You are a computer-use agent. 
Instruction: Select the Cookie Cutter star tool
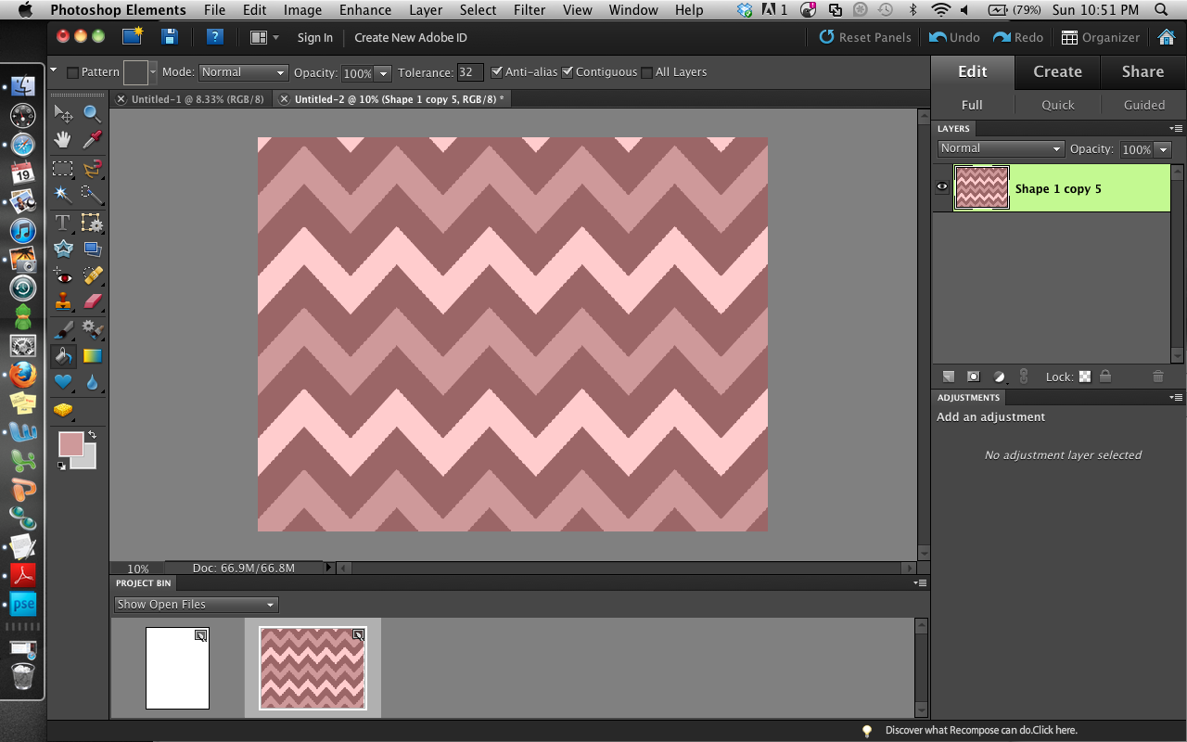(x=63, y=249)
